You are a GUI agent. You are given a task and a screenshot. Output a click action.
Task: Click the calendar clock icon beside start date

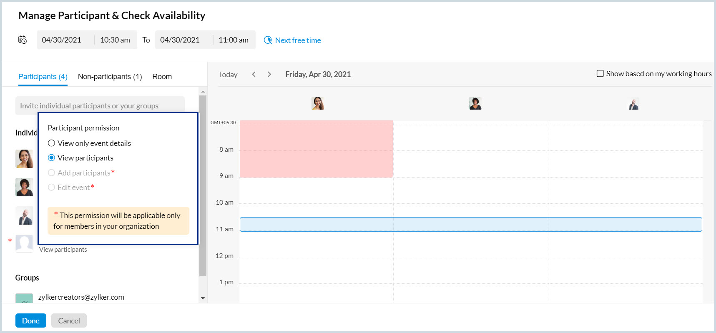coord(23,40)
